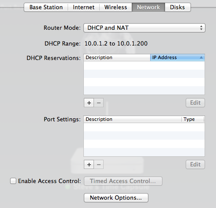The width and height of the screenshot is (216, 208).
Task: Switch to the Internet tab
Action: pos(83,7)
